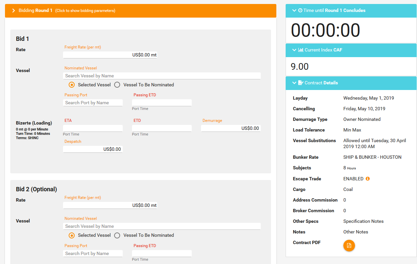Select 'Selected Vessel' radio in Bid 2
417x264 pixels.
coord(71,235)
